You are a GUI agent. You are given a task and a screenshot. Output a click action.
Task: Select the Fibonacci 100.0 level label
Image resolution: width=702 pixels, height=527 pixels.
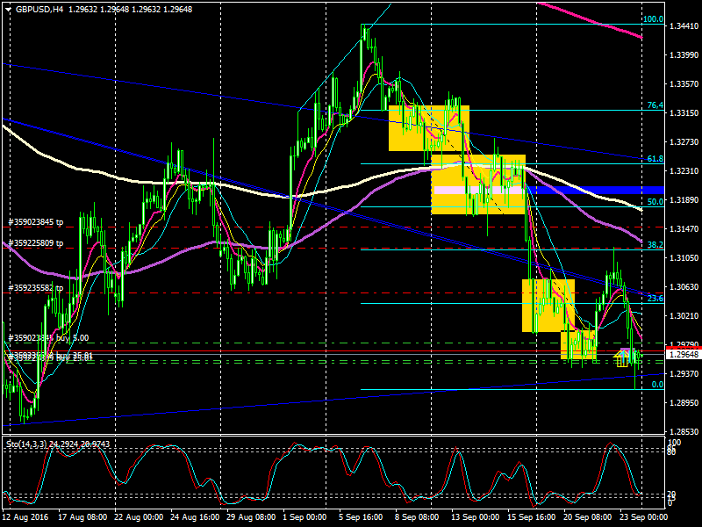tap(653, 19)
